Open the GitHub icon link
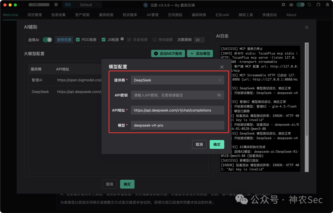 [318, 5]
